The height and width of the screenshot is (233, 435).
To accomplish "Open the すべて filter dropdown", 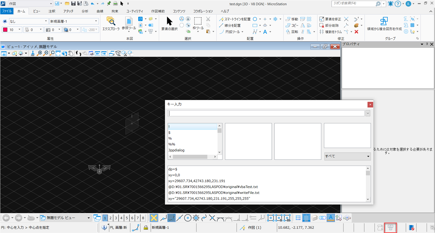I will point(347,156).
